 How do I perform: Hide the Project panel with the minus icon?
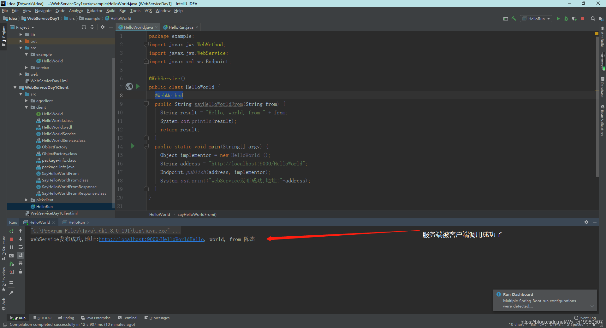pyautogui.click(x=111, y=27)
